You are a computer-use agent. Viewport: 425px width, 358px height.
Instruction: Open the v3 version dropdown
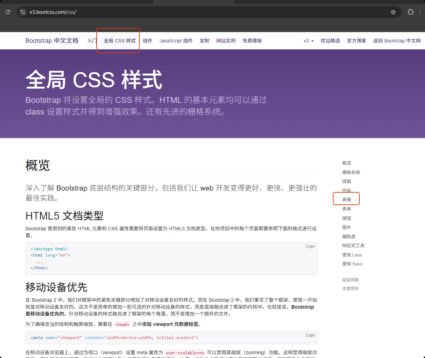point(308,41)
